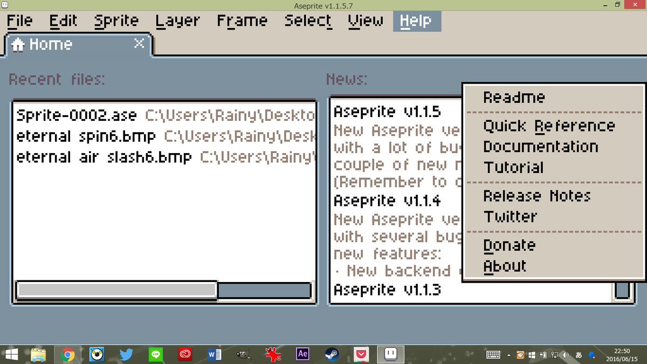Click the Aseprite title bar app icon

(5, 5)
